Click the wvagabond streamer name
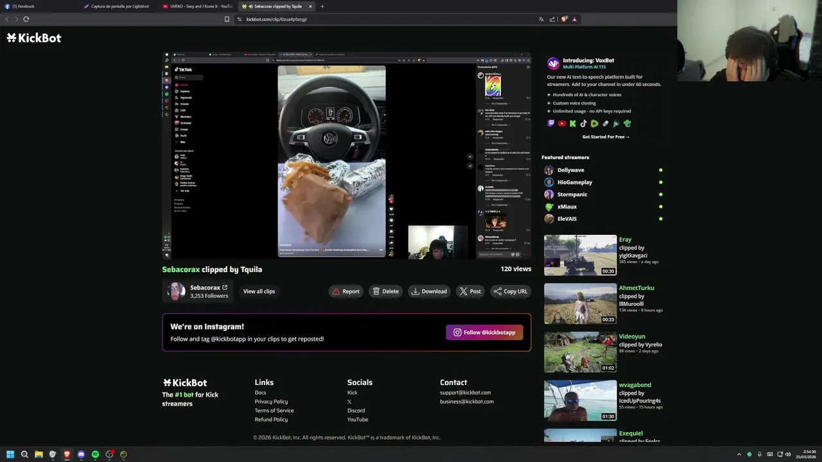Image resolution: width=822 pixels, height=462 pixels. point(634,385)
